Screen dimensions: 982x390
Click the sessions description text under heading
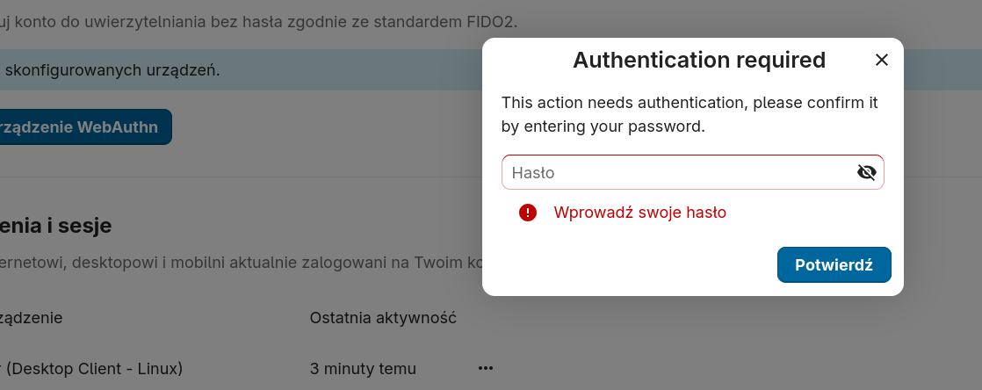pyautogui.click(x=237, y=261)
